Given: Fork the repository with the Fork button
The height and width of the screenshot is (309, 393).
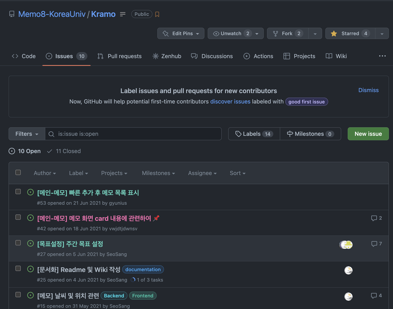Looking at the screenshot, I should (288, 34).
